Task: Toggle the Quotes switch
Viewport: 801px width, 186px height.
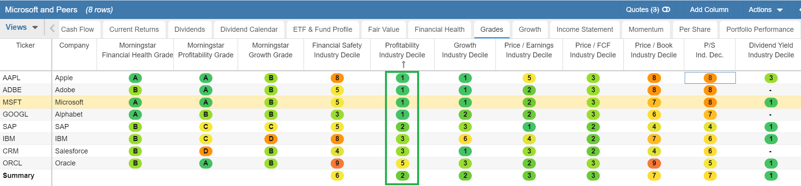Action: coord(666,10)
